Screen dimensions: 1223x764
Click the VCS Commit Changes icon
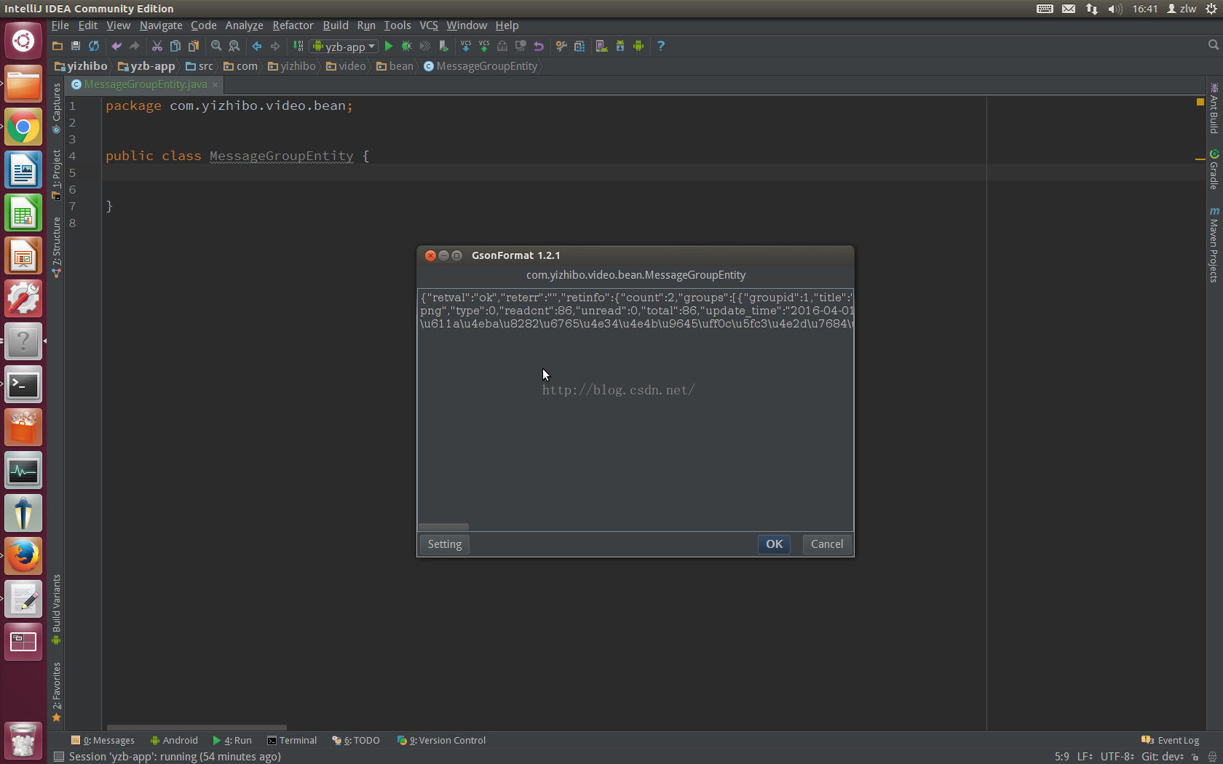coord(484,46)
